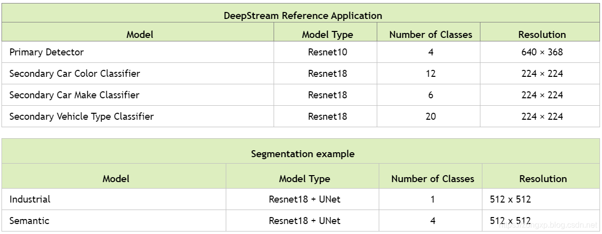Select the "Secondary Car Color Classifier" cell

(75, 73)
